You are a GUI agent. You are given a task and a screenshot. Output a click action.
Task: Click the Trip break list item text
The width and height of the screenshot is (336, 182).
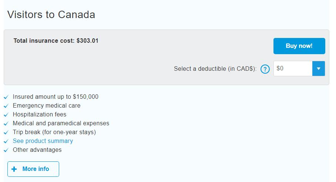coord(54,132)
